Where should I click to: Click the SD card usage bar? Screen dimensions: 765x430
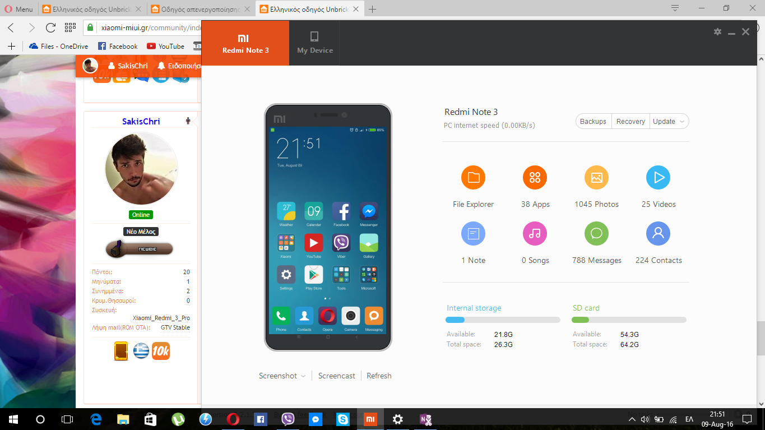pos(629,320)
